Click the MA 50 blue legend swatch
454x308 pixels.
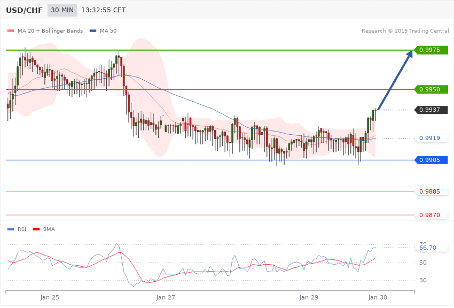93,30
